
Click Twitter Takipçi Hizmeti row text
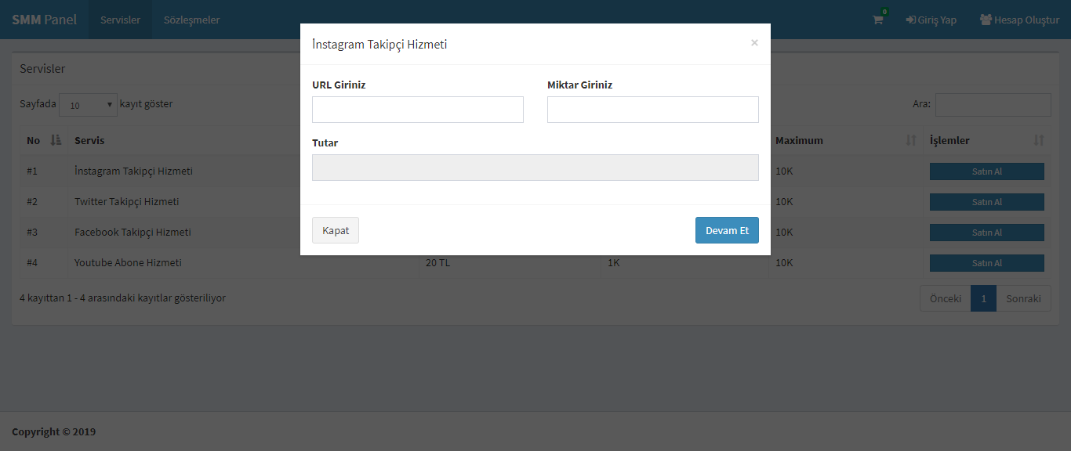click(127, 201)
